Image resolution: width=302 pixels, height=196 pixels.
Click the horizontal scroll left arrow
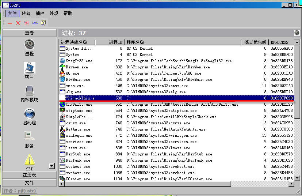pyautogui.click(x=62, y=184)
